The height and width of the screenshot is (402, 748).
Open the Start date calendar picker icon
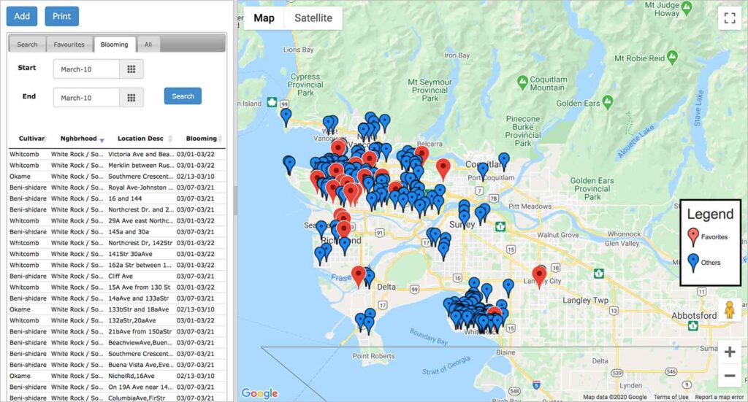(131, 69)
